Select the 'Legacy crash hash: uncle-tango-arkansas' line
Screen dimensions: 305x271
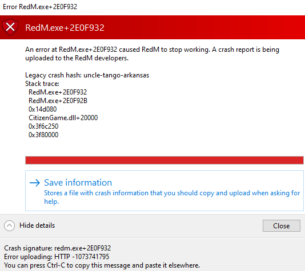coord(87,75)
